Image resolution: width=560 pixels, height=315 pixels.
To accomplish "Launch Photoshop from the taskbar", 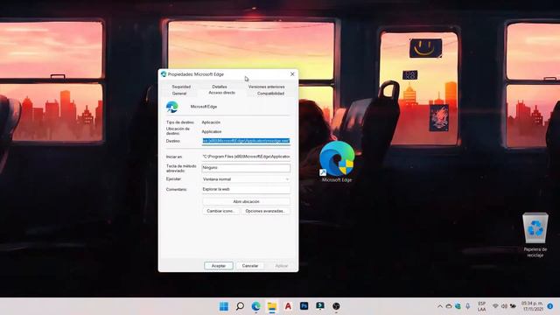I will (304, 306).
